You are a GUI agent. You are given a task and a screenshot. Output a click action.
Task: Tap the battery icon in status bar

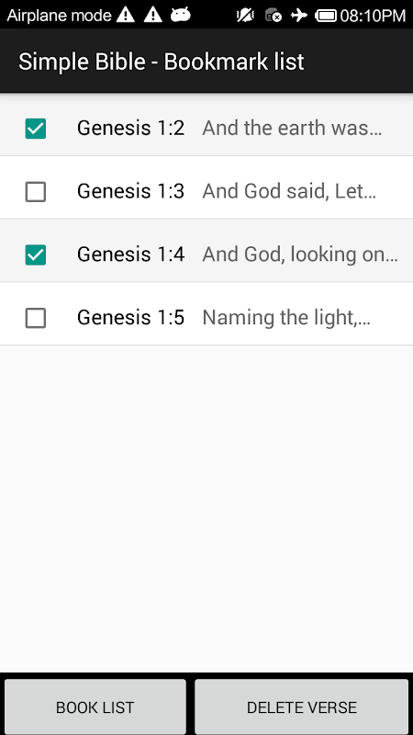point(327,16)
